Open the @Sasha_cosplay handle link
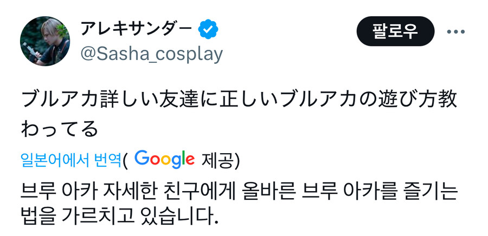 pos(151,54)
